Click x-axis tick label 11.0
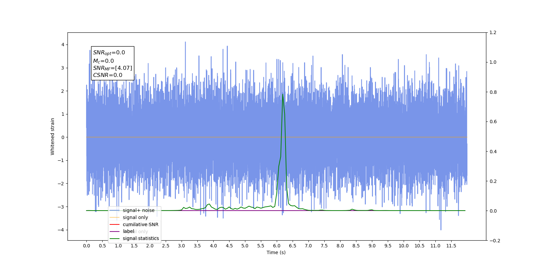540x270 pixels. 435,246
